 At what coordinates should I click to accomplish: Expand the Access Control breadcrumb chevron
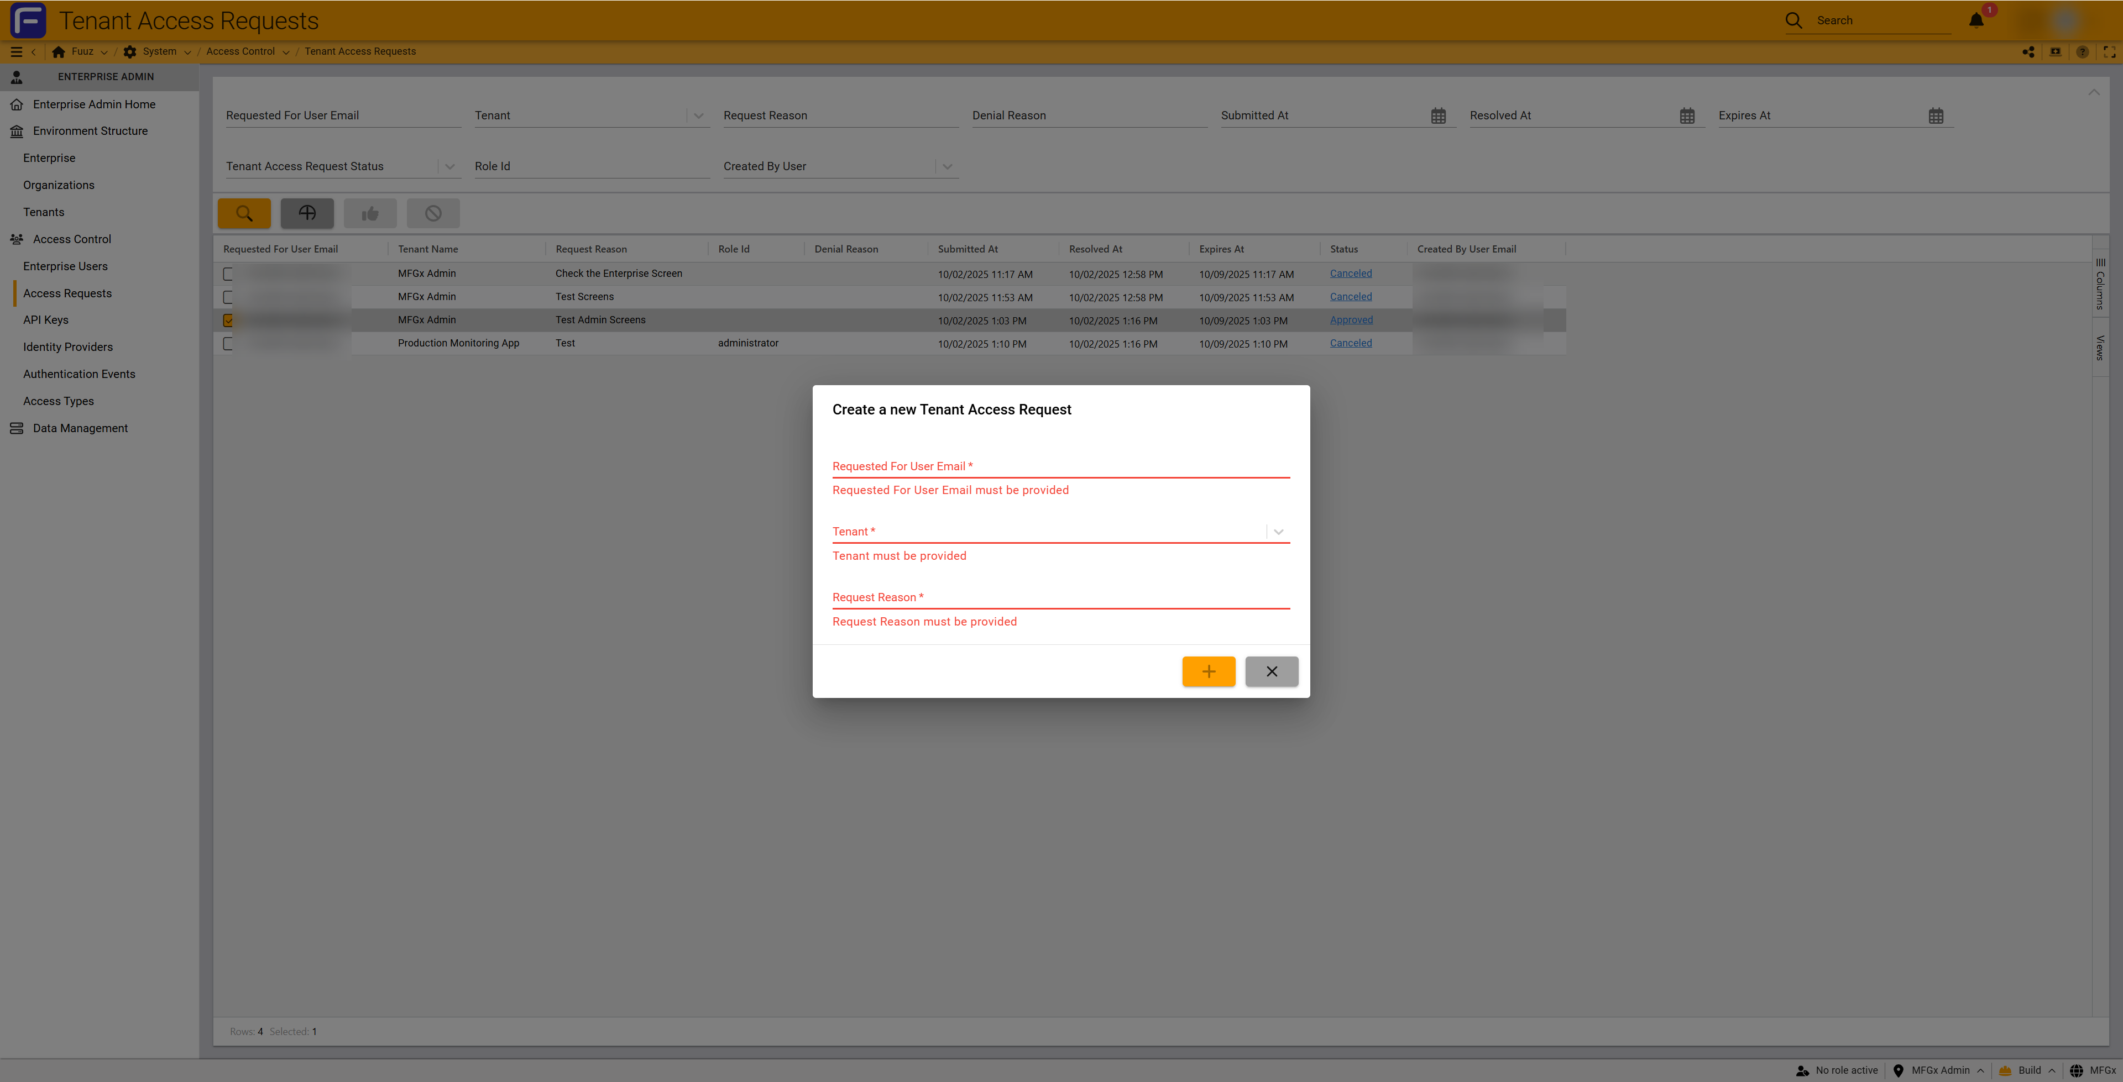click(x=286, y=52)
